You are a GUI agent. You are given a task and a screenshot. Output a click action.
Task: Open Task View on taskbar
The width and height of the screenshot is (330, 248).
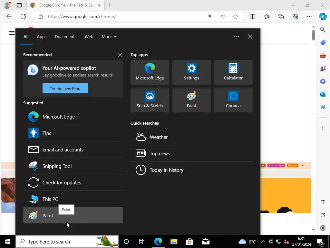click(142, 242)
